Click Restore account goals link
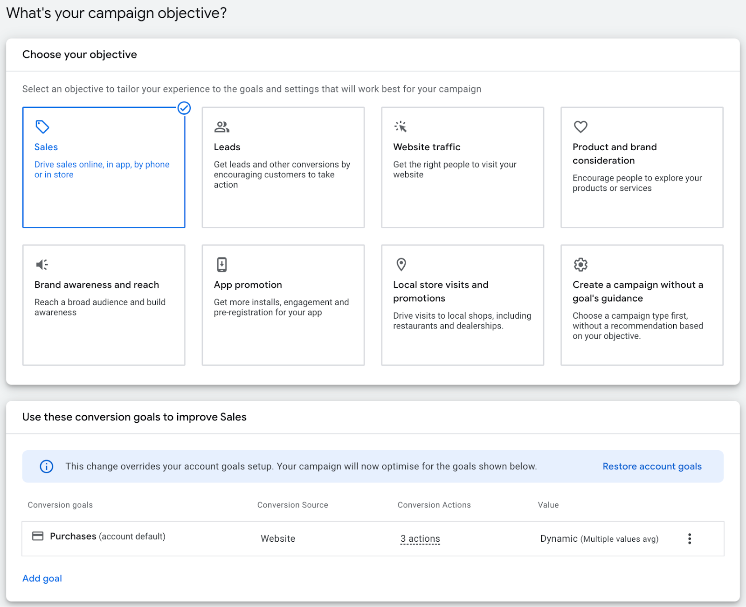The width and height of the screenshot is (746, 607). tap(652, 467)
